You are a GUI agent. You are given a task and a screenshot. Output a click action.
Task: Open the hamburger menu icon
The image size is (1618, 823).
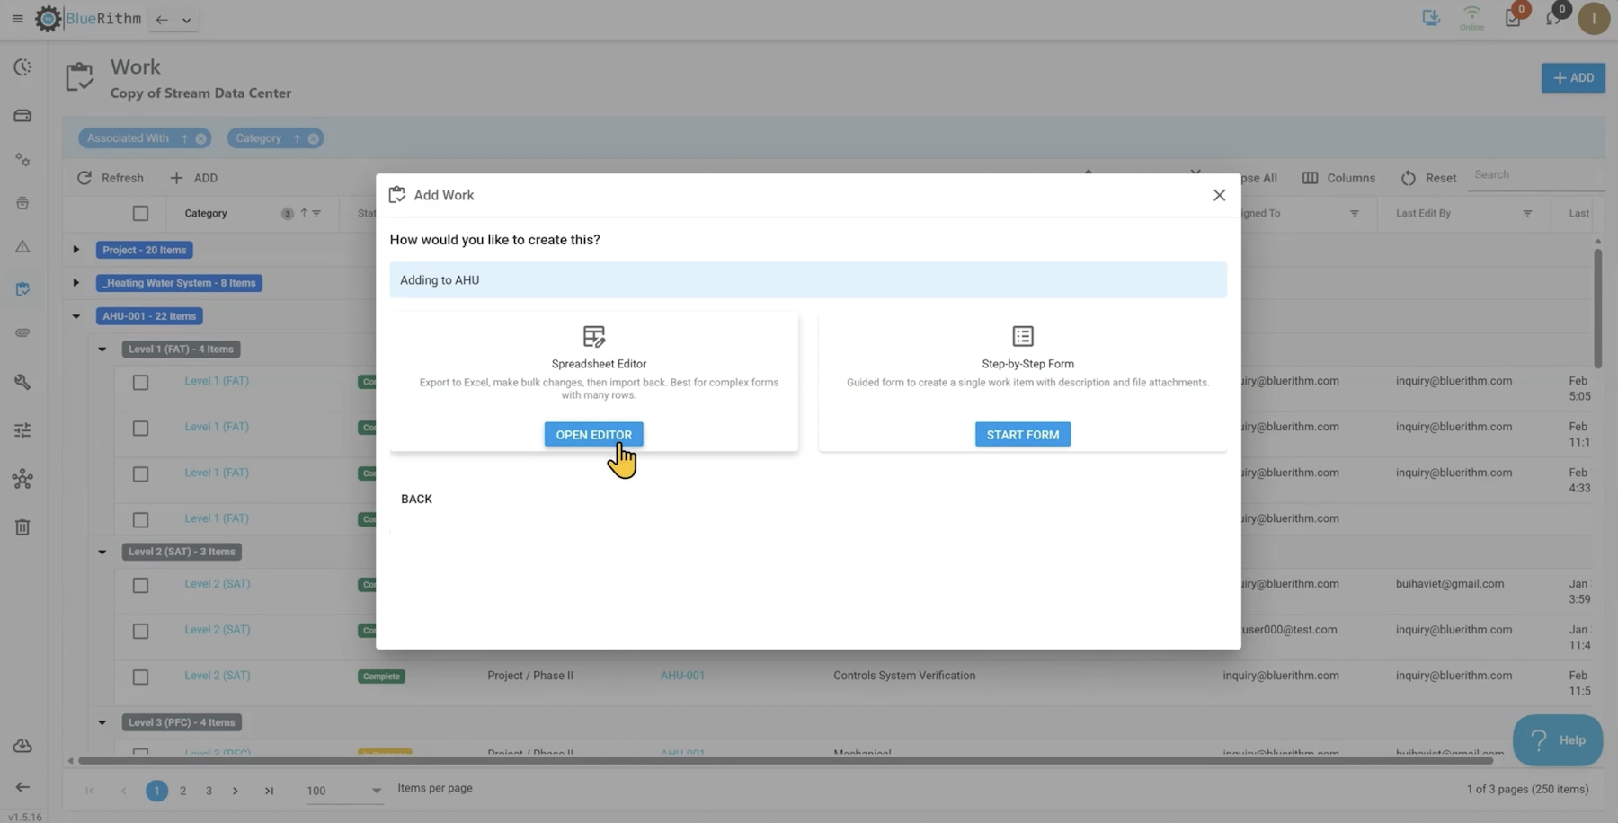[x=17, y=19]
